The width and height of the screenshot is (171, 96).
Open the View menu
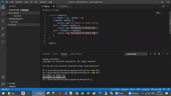click(26, 2)
